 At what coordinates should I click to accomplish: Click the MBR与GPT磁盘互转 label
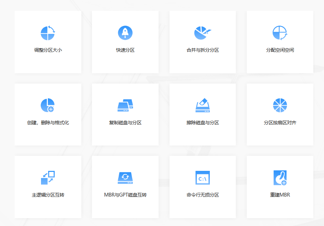[x=125, y=194]
